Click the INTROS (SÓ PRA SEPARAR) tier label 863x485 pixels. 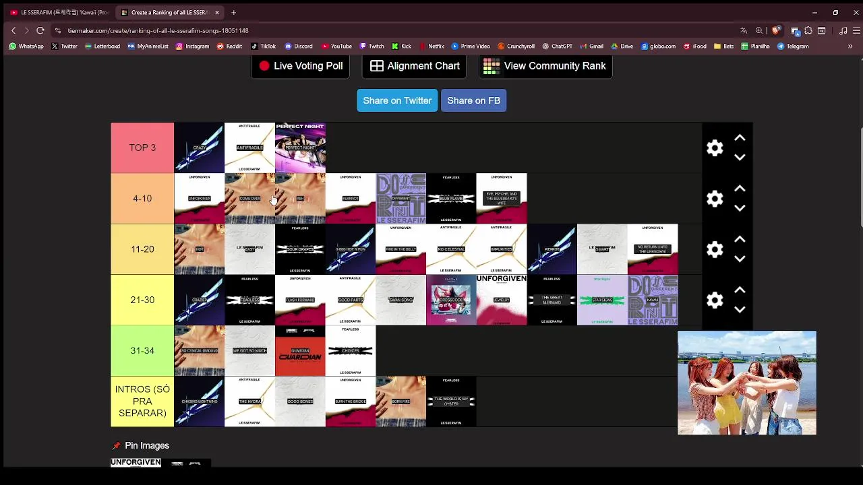tap(142, 401)
